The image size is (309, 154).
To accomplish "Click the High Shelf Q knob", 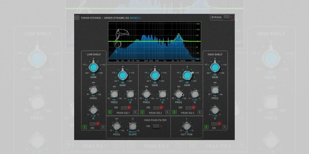I will point(215,110).
